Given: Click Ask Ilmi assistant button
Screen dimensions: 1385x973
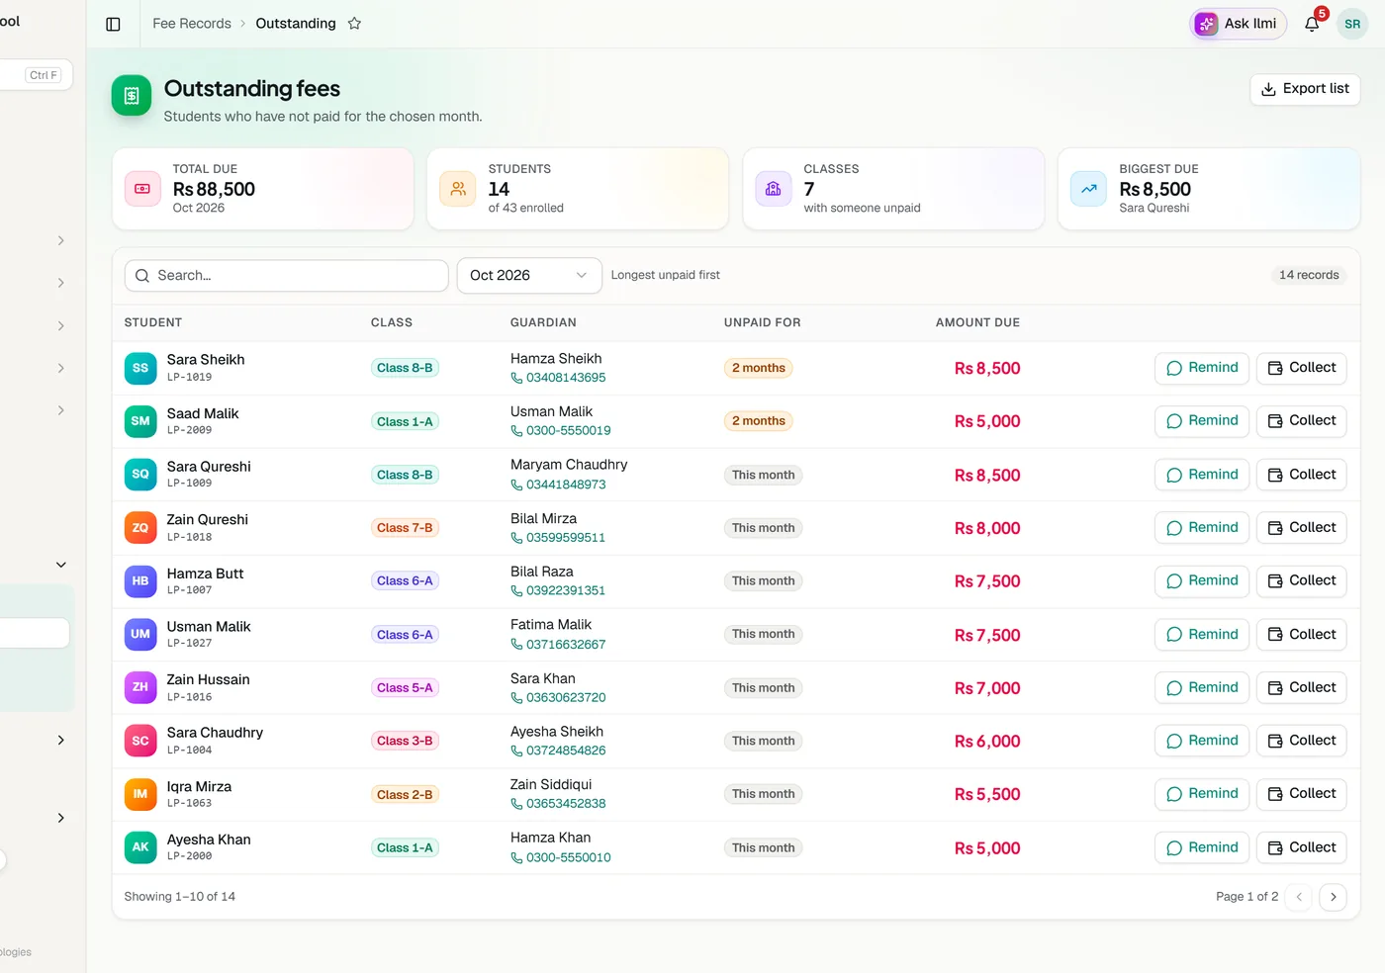Looking at the screenshot, I should click(x=1238, y=24).
